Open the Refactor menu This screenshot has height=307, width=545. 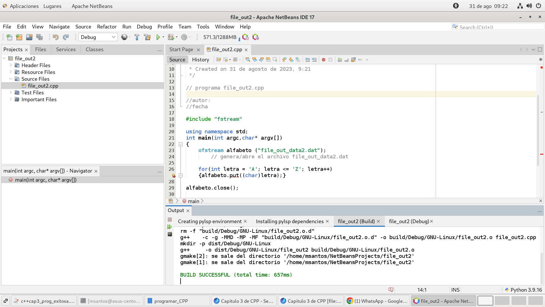coord(107,27)
